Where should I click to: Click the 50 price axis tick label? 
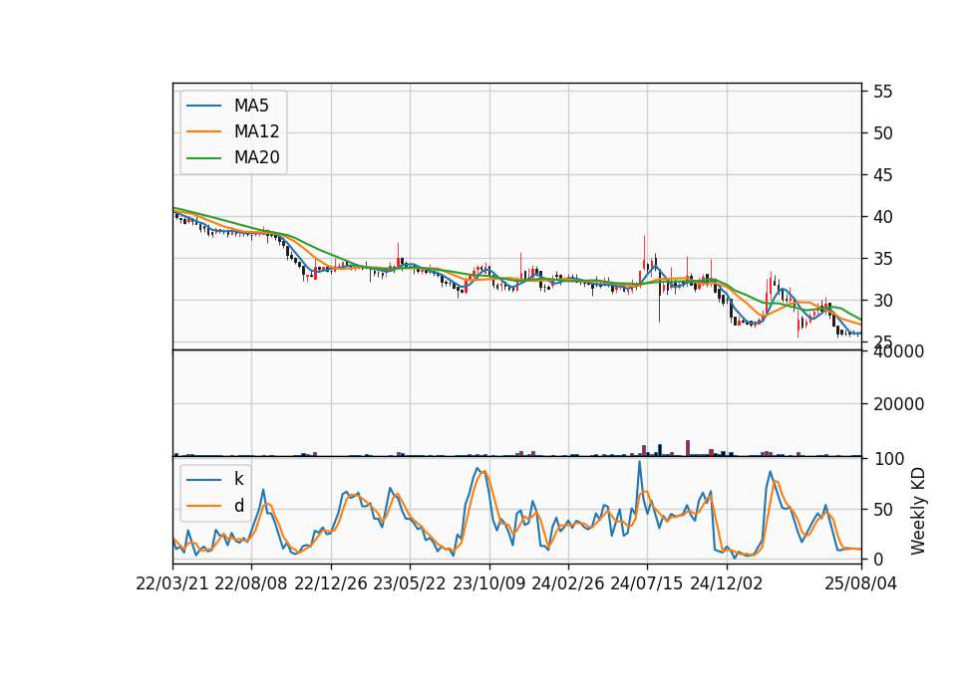coord(882,133)
